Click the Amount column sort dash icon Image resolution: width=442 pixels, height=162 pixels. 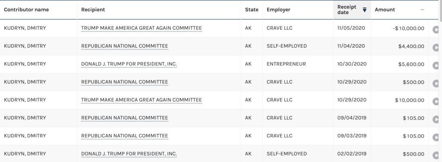coord(422,9)
